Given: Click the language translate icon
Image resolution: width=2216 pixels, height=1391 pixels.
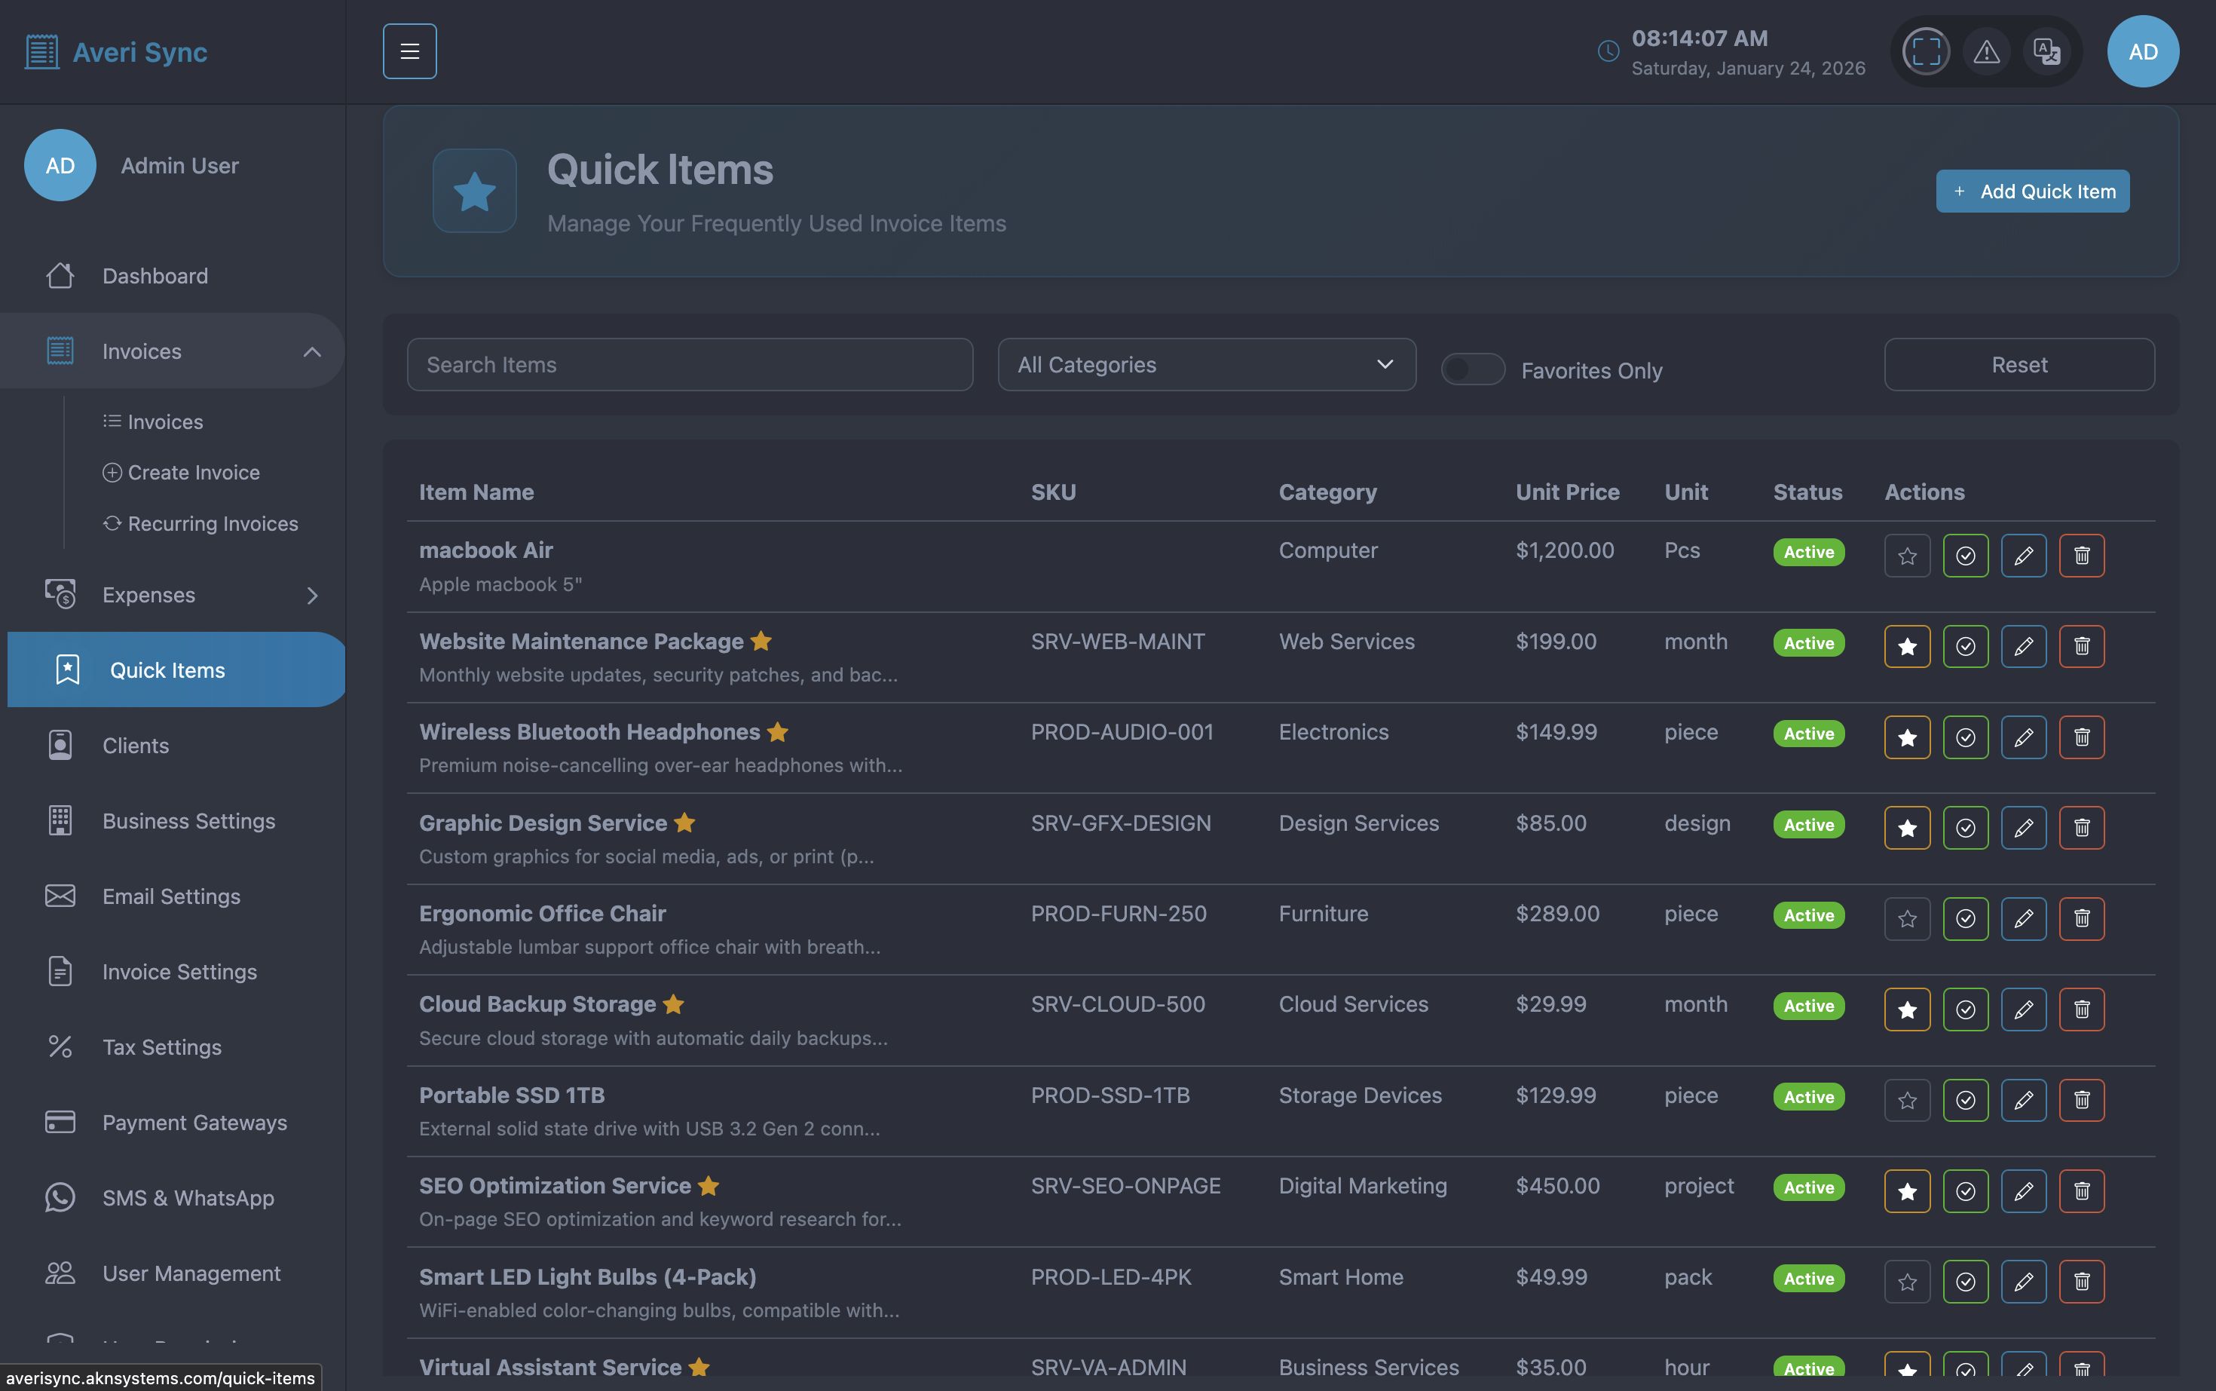Looking at the screenshot, I should [x=2046, y=51].
